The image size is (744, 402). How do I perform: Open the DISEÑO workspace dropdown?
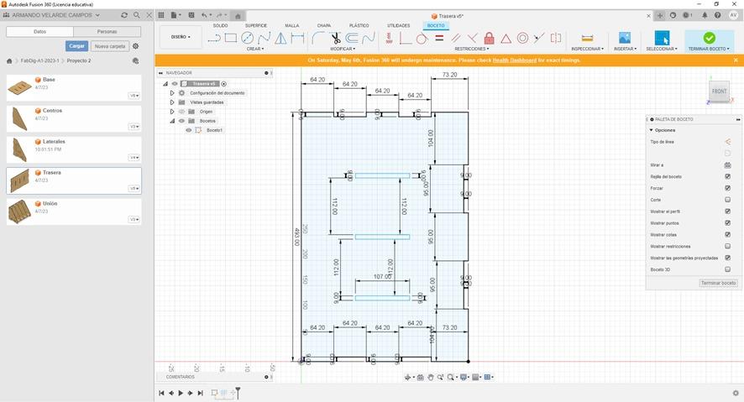[x=181, y=37]
